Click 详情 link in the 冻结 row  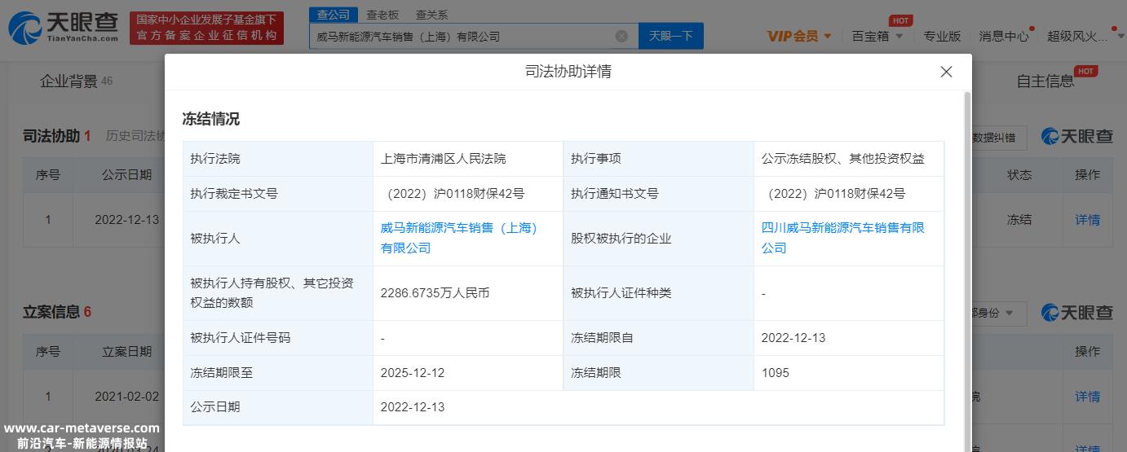point(1087,219)
